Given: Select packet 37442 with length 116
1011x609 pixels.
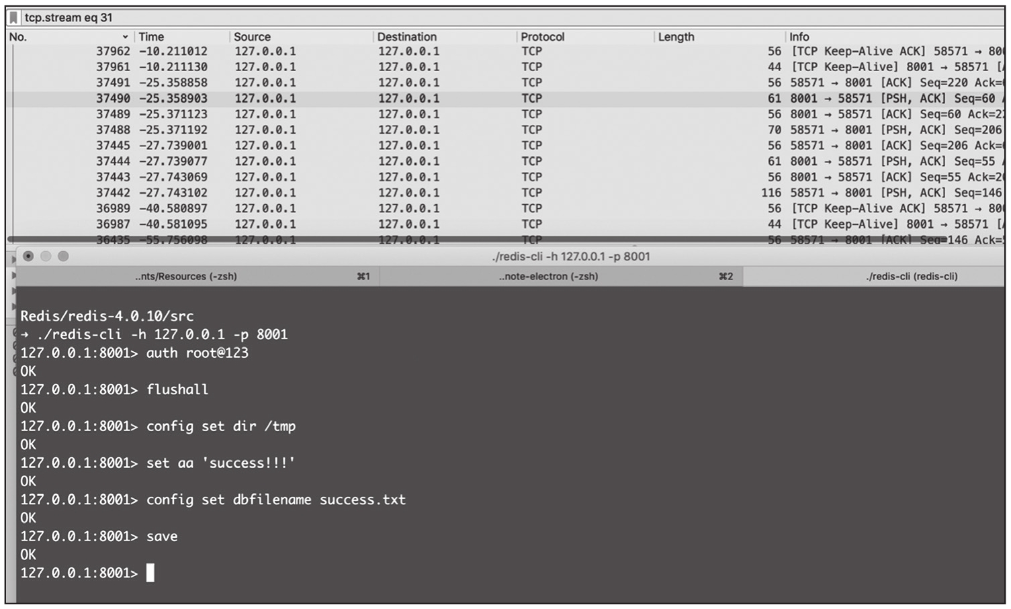Looking at the screenshot, I should 403,193.
